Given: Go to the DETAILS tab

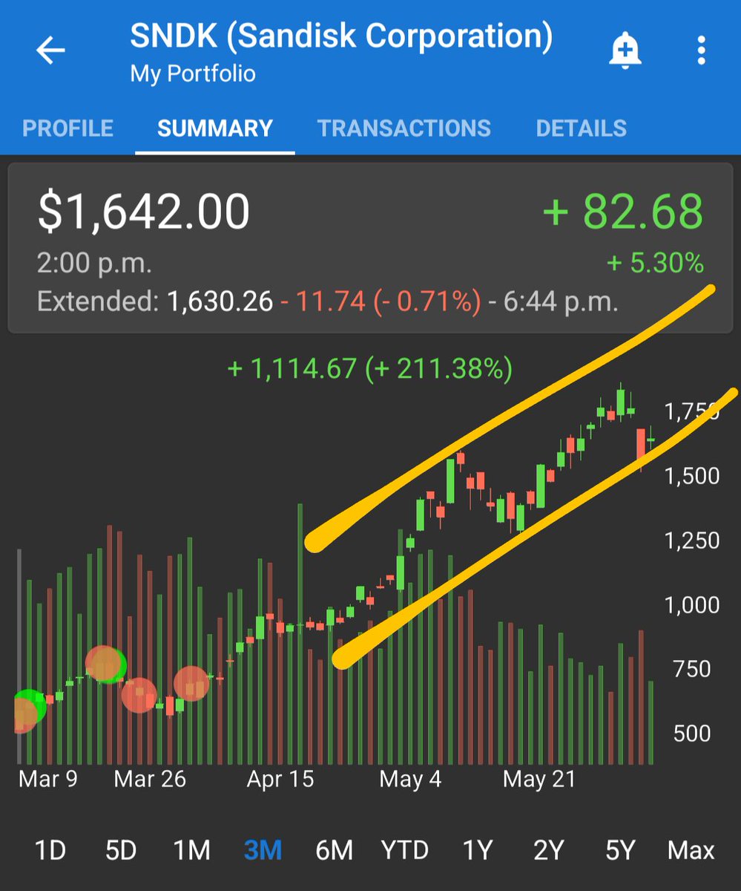Looking at the screenshot, I should pyautogui.click(x=582, y=128).
